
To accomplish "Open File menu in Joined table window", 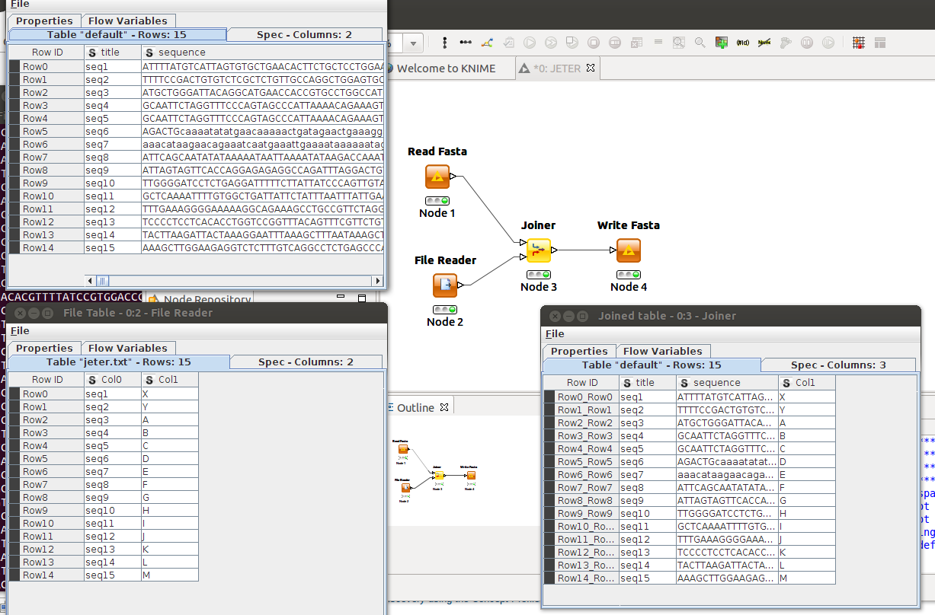I will (x=555, y=333).
